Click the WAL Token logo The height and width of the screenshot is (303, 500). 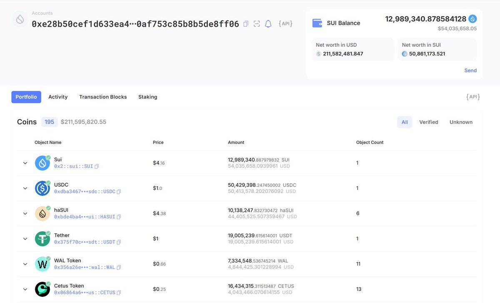click(42, 264)
